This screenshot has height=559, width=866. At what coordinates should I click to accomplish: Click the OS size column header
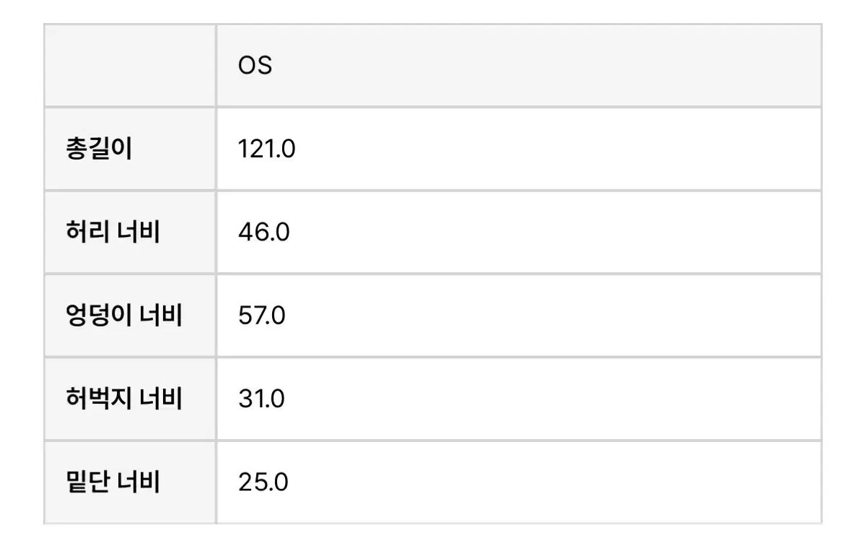pos(519,66)
